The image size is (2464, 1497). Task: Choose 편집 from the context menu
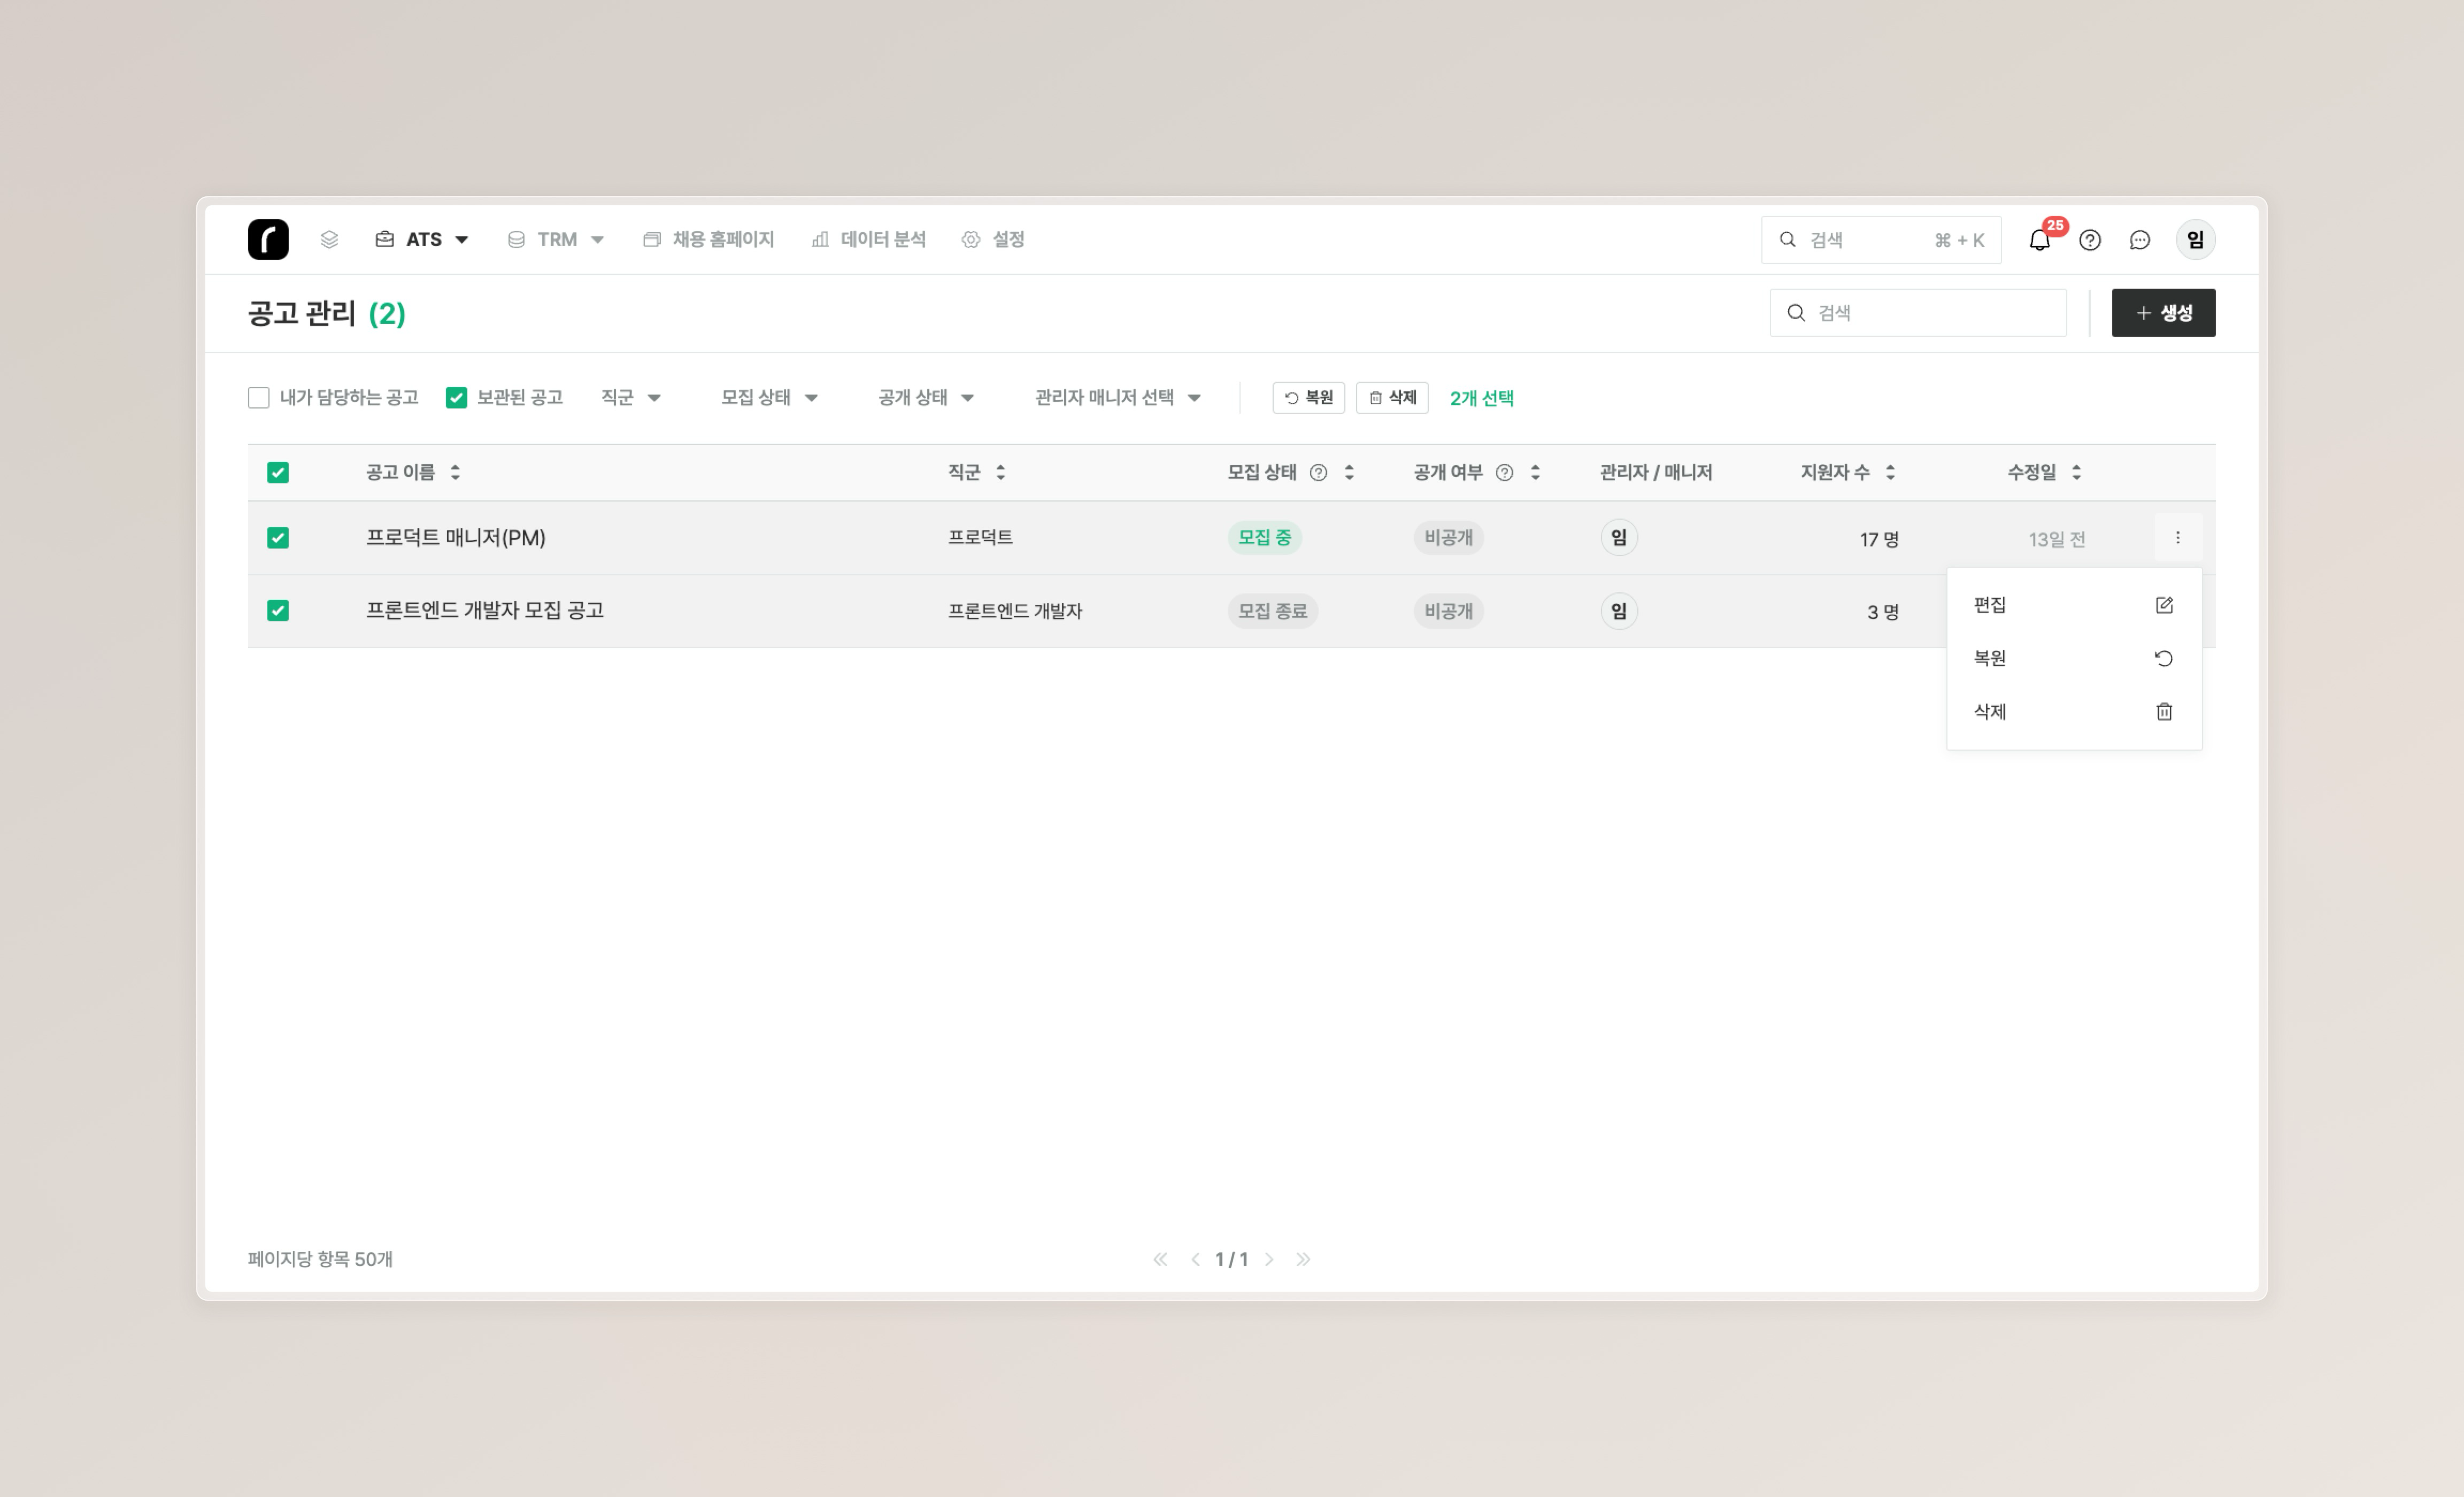tap(2074, 605)
